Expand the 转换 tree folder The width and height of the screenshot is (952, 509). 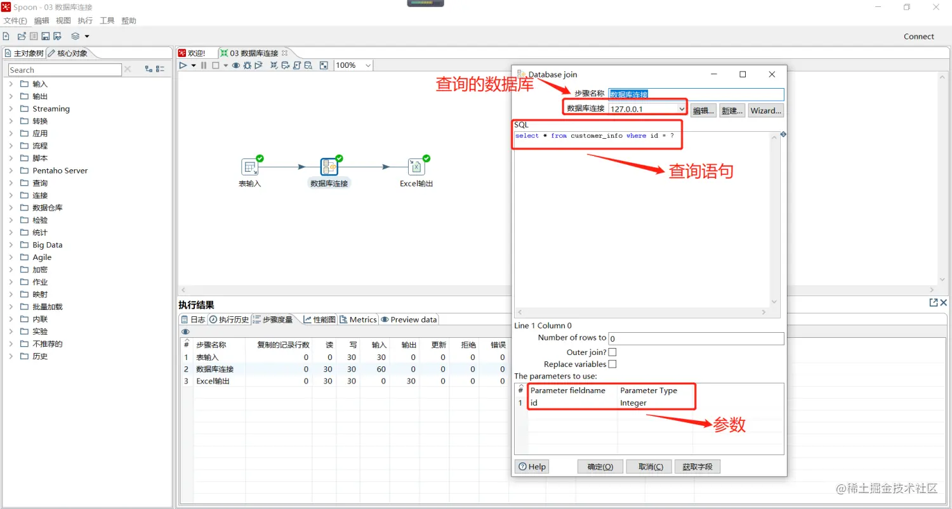(11, 121)
